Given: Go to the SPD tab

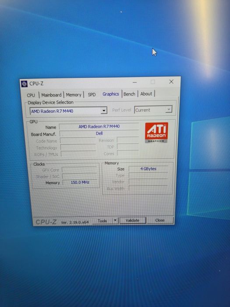Looking at the screenshot, I should pyautogui.click(x=92, y=95).
